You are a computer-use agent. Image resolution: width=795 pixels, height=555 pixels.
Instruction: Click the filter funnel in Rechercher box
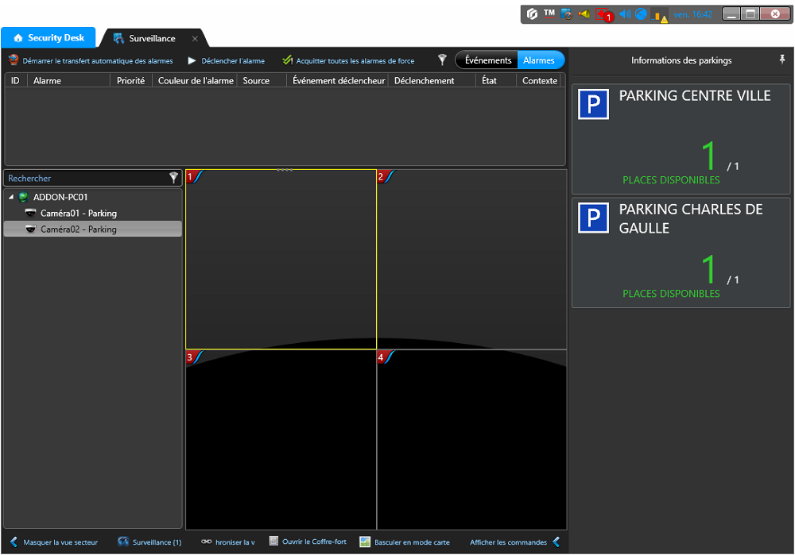coord(174,179)
